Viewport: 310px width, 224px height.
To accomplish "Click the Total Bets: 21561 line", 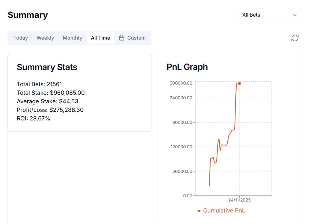I will (39, 84).
